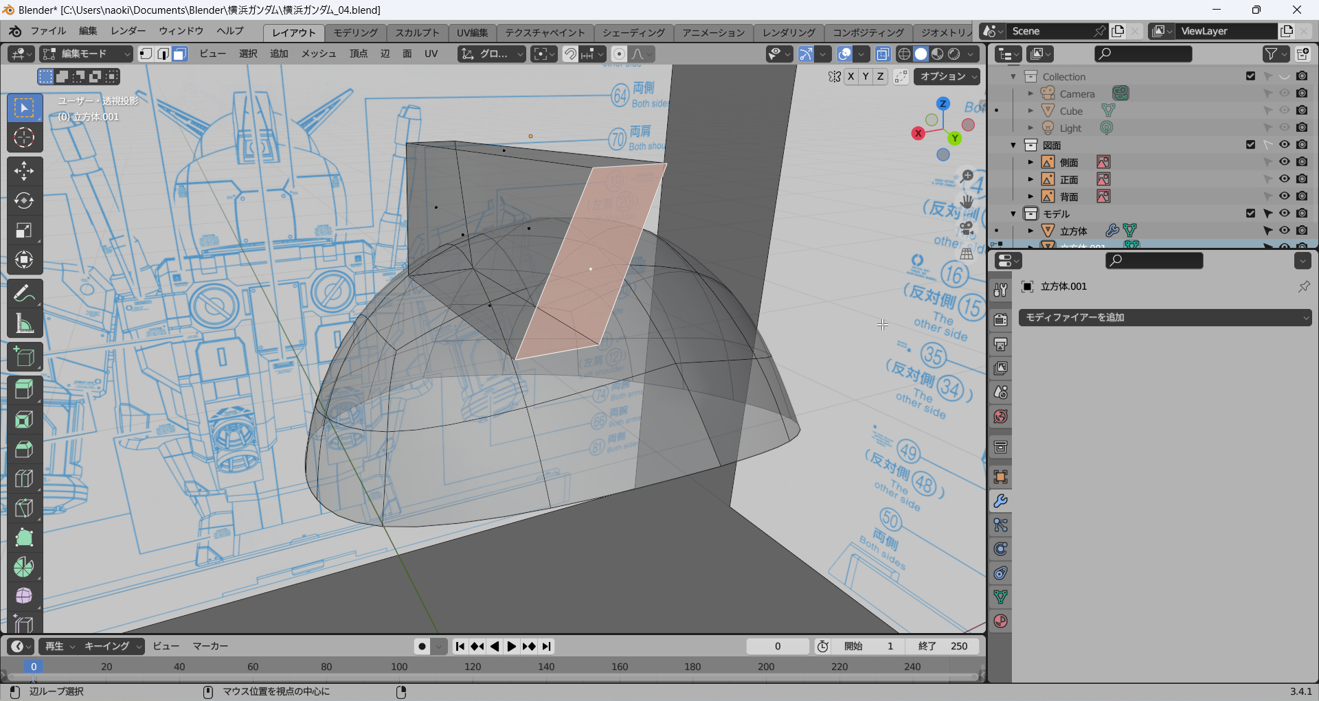Click the Modifier wrench properties tab

click(x=1000, y=501)
